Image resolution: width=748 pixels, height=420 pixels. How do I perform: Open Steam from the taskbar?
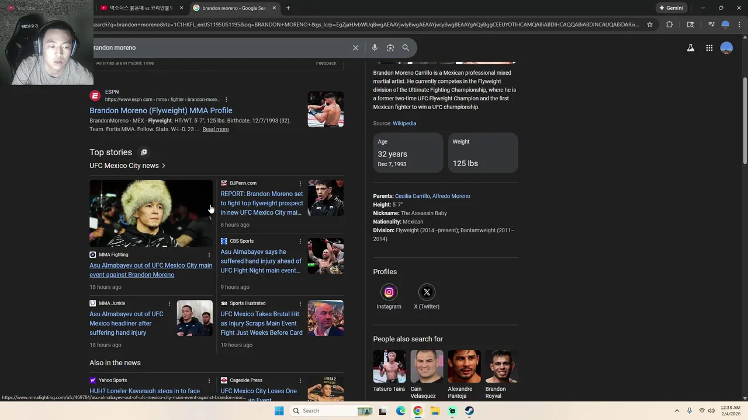pyautogui.click(x=469, y=411)
